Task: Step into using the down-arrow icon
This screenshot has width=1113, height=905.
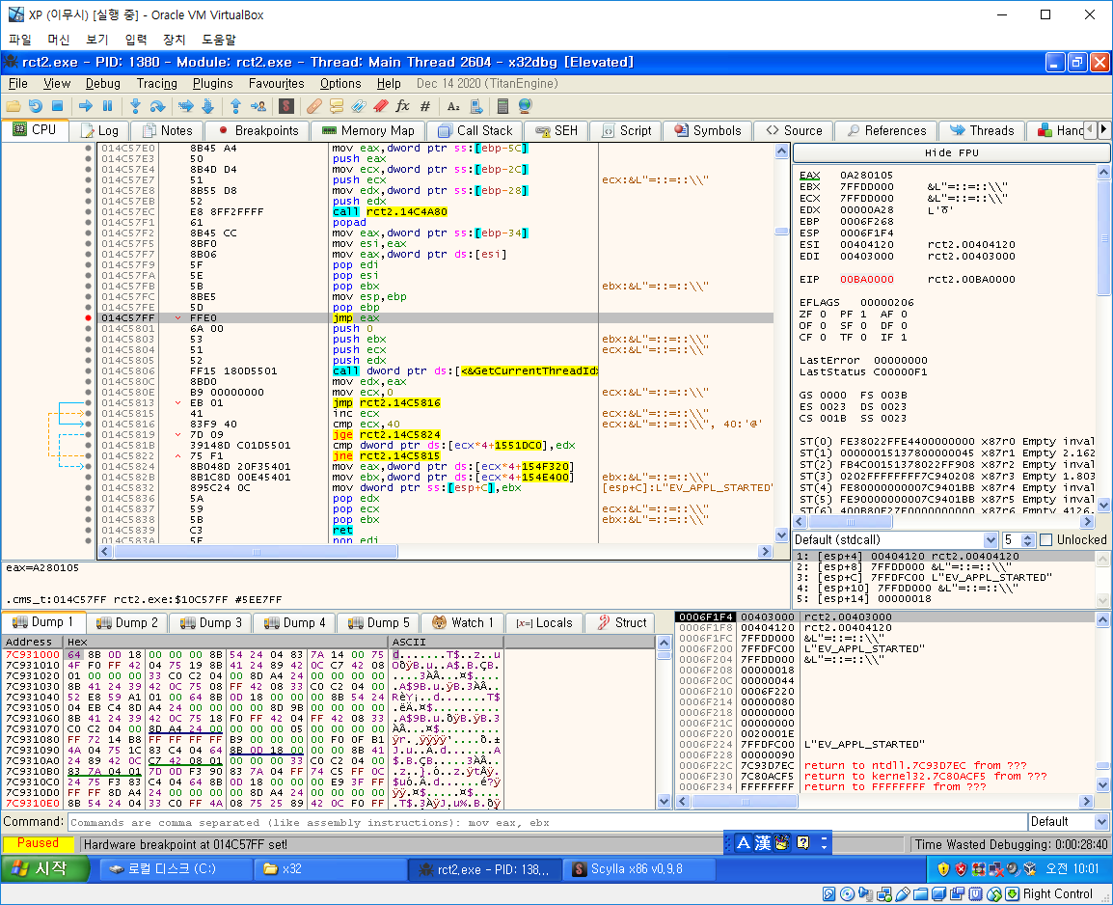Action: 135,106
